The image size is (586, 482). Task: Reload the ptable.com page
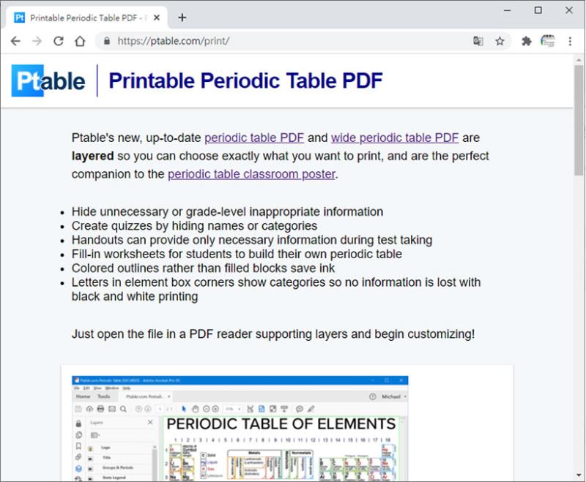(x=59, y=41)
